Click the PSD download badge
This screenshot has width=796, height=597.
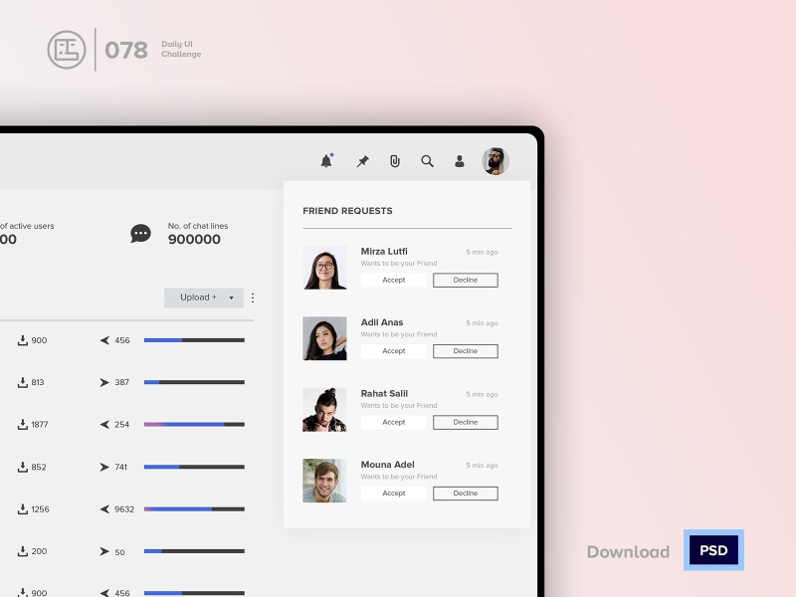713,550
